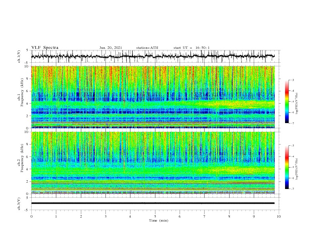This screenshot has height=243, width=314.
Task: Click the 'station=ATH' label
Action: pyautogui.click(x=147, y=48)
